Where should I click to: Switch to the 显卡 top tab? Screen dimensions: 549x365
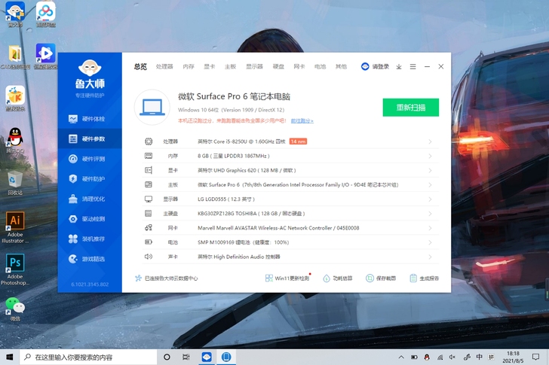point(210,66)
